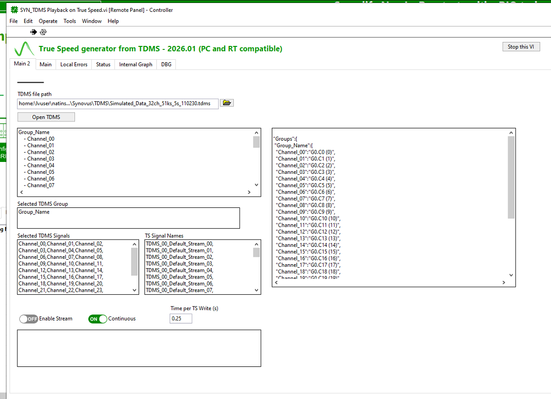
Task: Open the Tools menu
Action: pyautogui.click(x=70, y=21)
